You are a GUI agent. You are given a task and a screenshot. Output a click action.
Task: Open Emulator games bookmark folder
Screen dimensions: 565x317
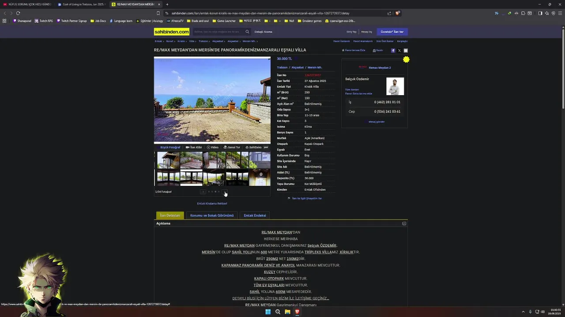point(309,21)
